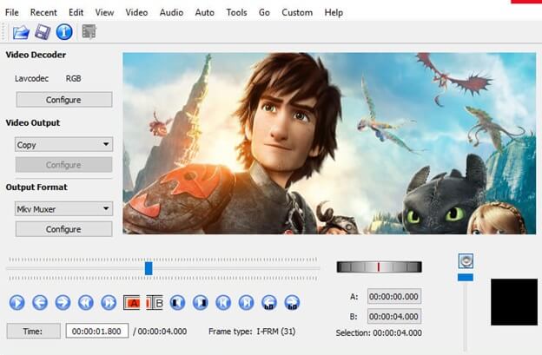Viewport: 542px width, 355px height.
Task: Click the calculator-style toolbar icon
Action: (89, 32)
